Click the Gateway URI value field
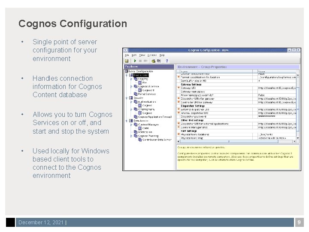The width and height of the screenshot is (309, 232). [x=277, y=88]
